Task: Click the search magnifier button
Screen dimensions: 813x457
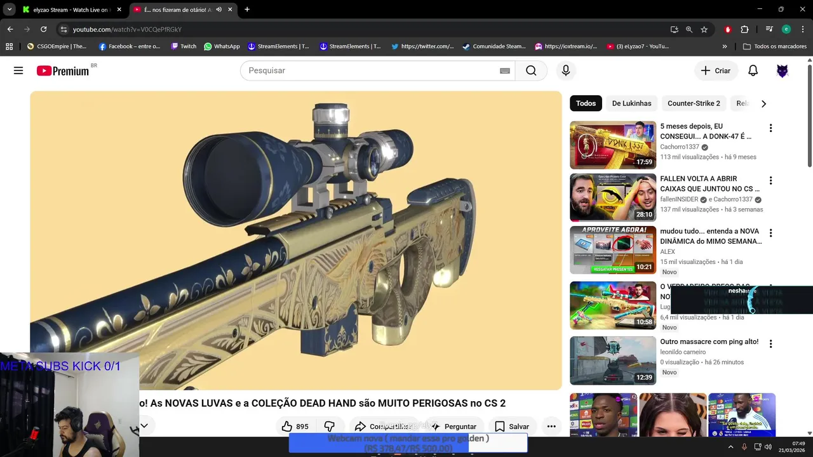Action: click(531, 70)
